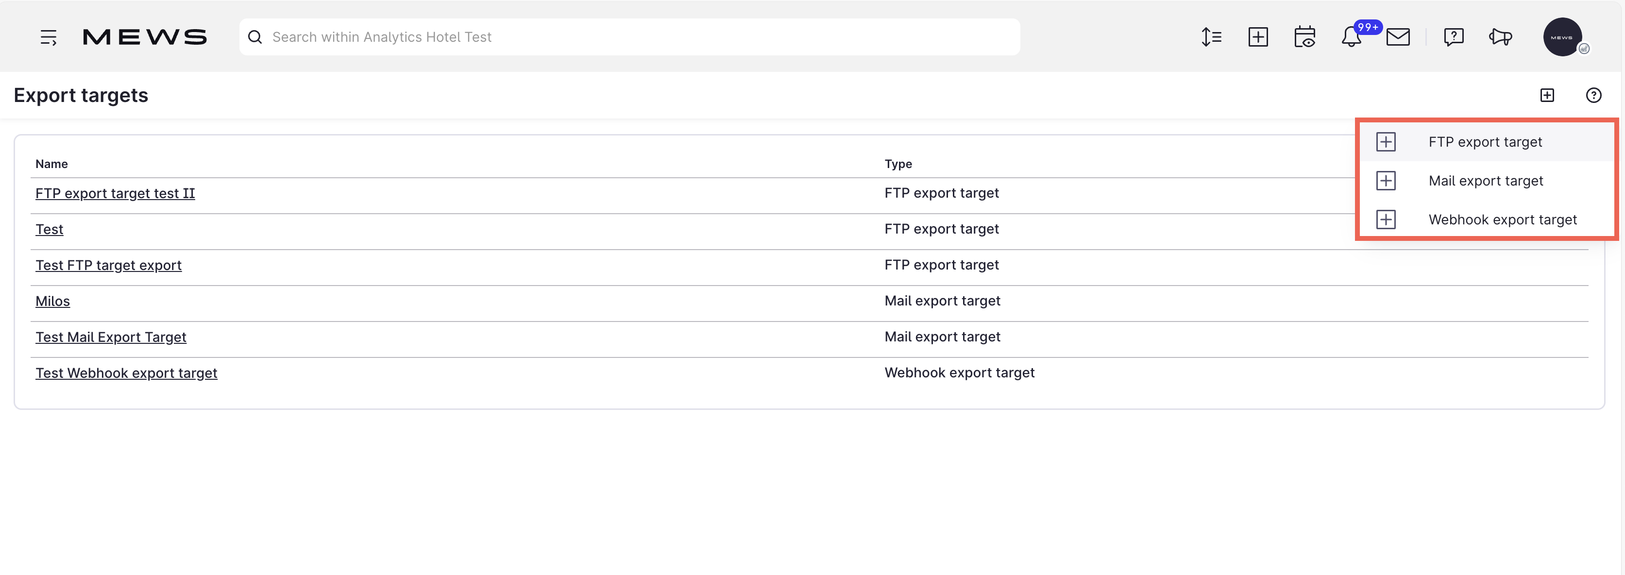
Task: Open the notifications bell with 99+ badge
Action: pos(1351,36)
